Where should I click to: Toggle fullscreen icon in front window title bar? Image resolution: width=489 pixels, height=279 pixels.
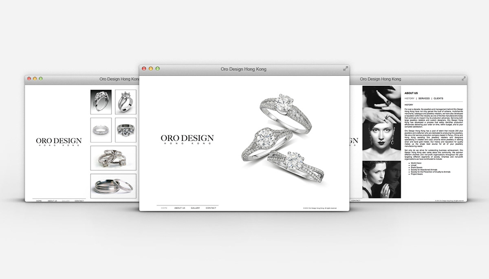(345, 69)
